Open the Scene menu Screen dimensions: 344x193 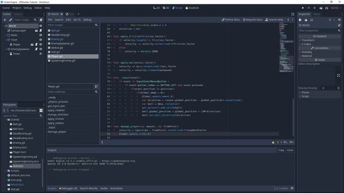point(6,8)
